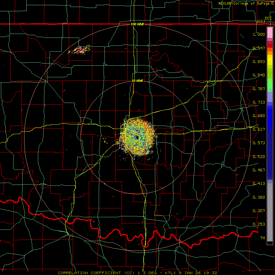Image resolution: width=275 pixels, height=275 pixels.
Task: Select the 0.733 scale label
Action: [x=259, y=102]
